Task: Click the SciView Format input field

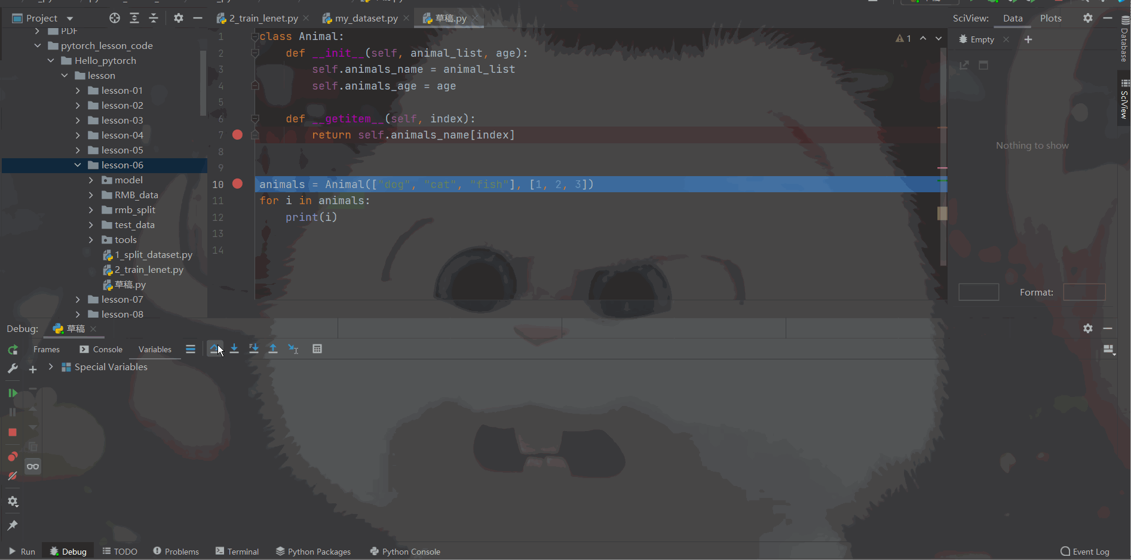Action: pos(1084,292)
